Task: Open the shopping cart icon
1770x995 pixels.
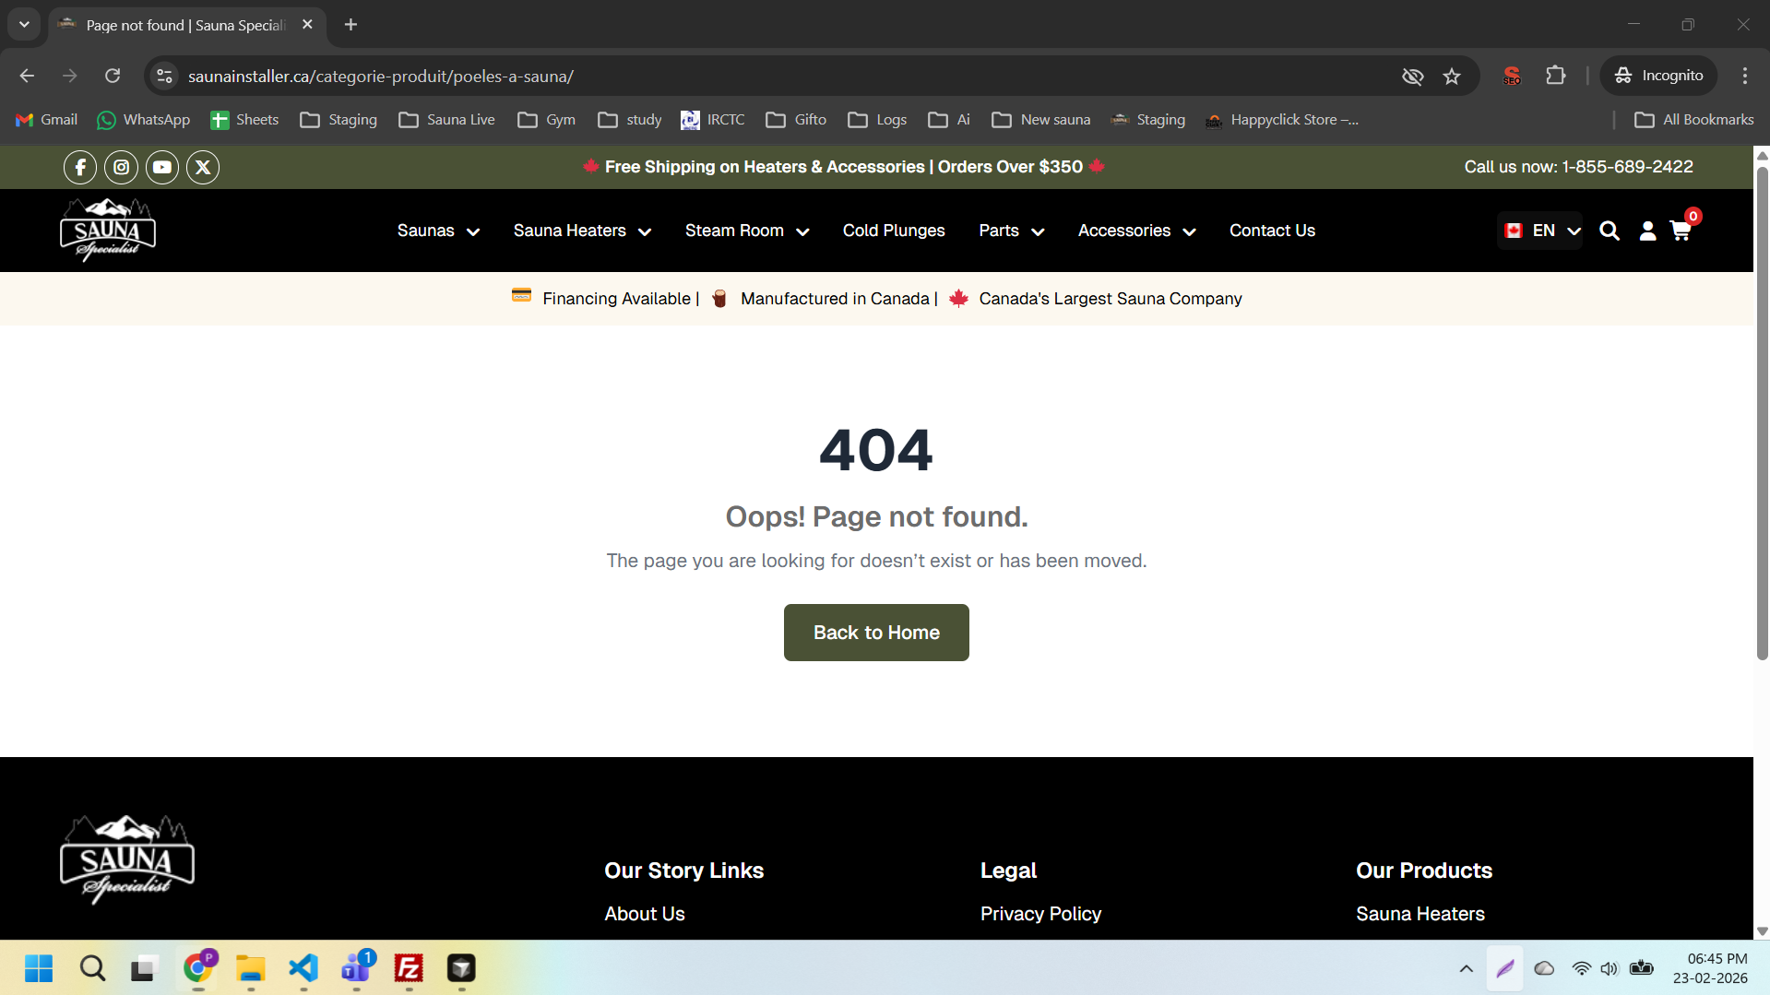Action: tap(1681, 231)
